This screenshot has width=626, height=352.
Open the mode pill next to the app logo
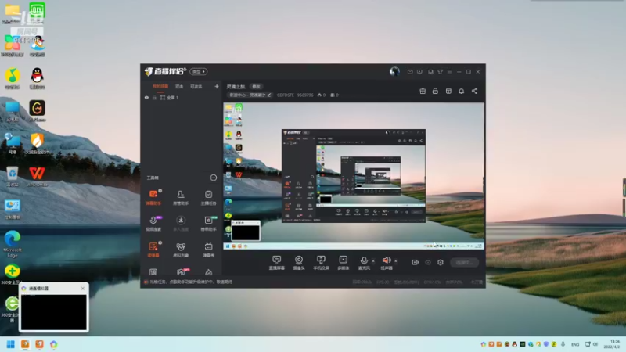[x=199, y=71]
